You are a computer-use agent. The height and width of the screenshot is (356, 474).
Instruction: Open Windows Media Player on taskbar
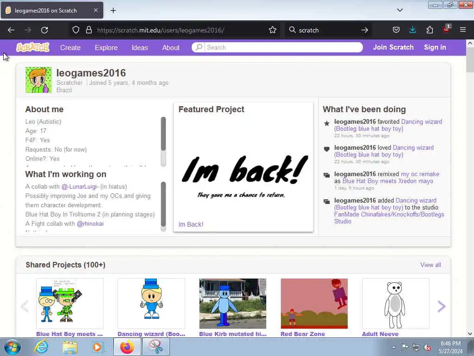click(x=97, y=347)
